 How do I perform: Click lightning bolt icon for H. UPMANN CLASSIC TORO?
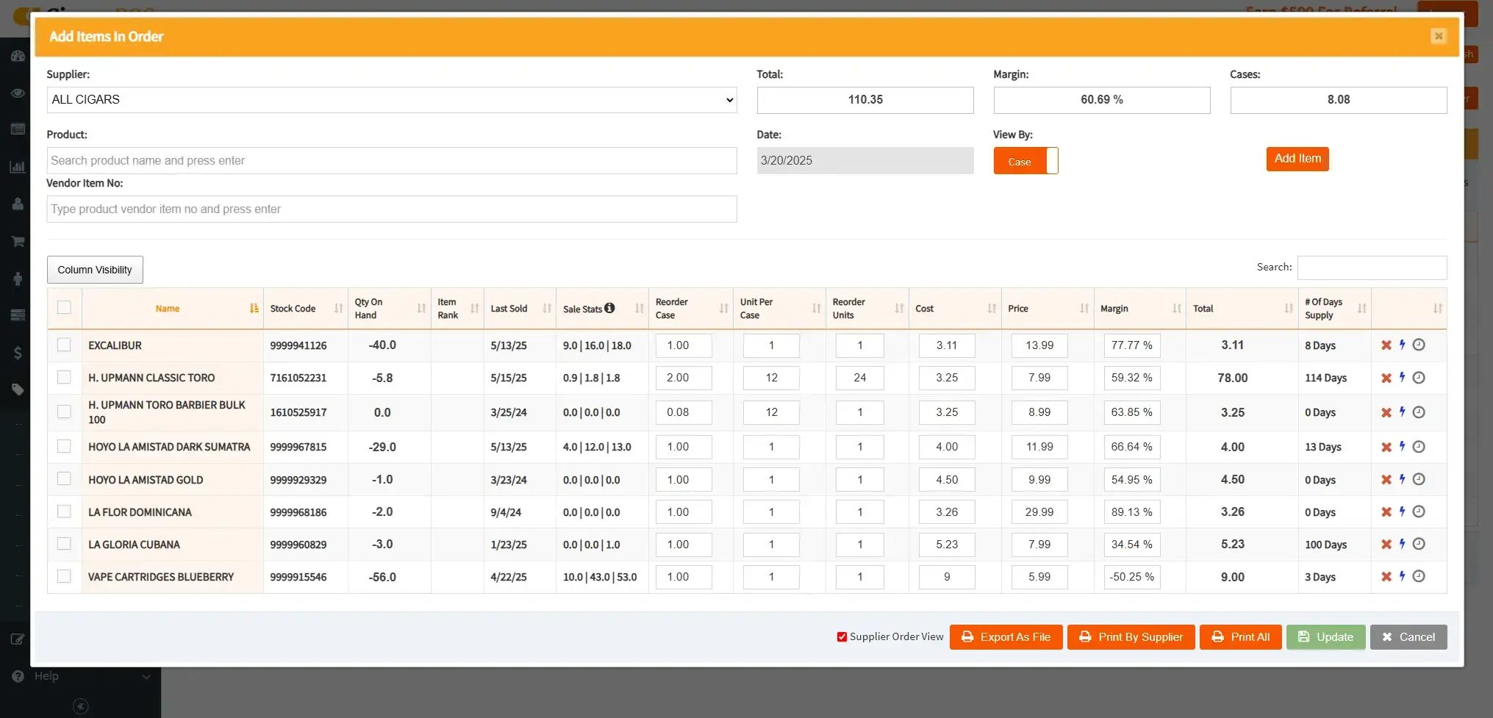(x=1402, y=378)
